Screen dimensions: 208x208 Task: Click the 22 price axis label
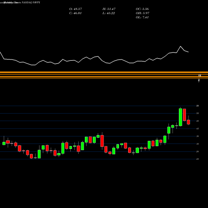[198, 159]
